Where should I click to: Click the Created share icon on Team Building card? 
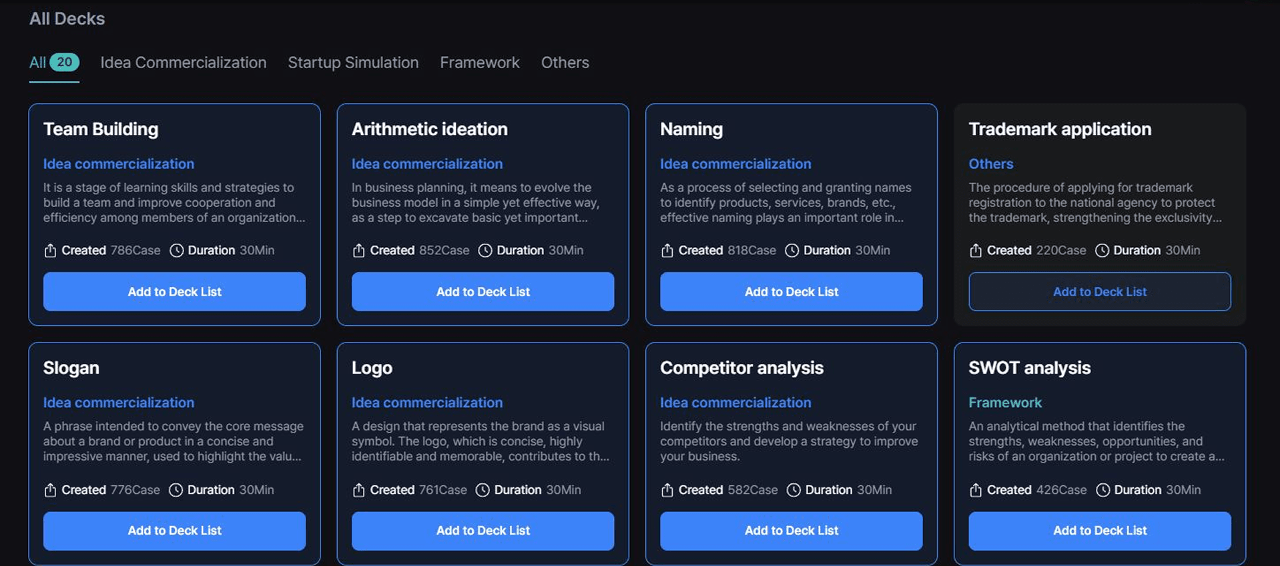tap(50, 250)
